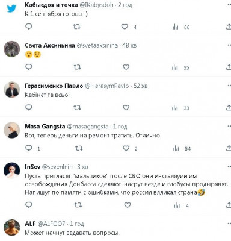This screenshot has height=241, width=231.
Task: Open InSev's profile avatar
Action: (12, 171)
